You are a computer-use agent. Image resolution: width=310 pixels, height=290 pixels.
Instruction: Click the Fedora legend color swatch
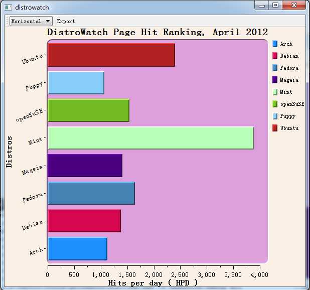tap(275, 68)
